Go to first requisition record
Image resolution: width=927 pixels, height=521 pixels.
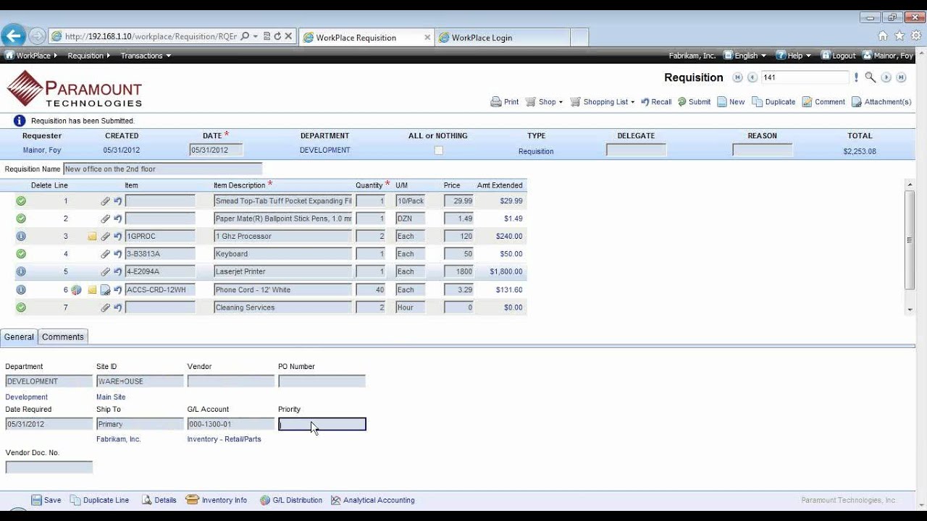(737, 77)
